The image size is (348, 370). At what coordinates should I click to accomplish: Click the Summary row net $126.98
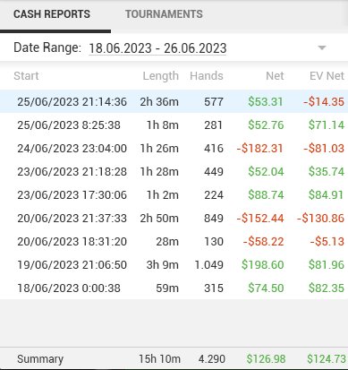point(266,358)
